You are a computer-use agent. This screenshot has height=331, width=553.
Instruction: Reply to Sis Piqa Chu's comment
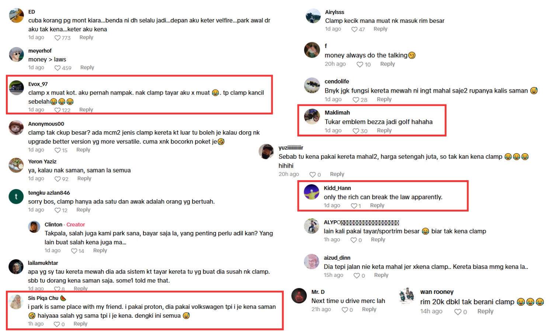click(x=80, y=324)
